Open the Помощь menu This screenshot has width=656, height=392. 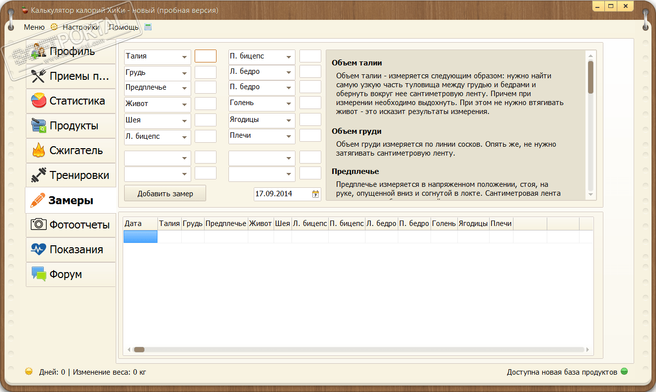point(124,27)
